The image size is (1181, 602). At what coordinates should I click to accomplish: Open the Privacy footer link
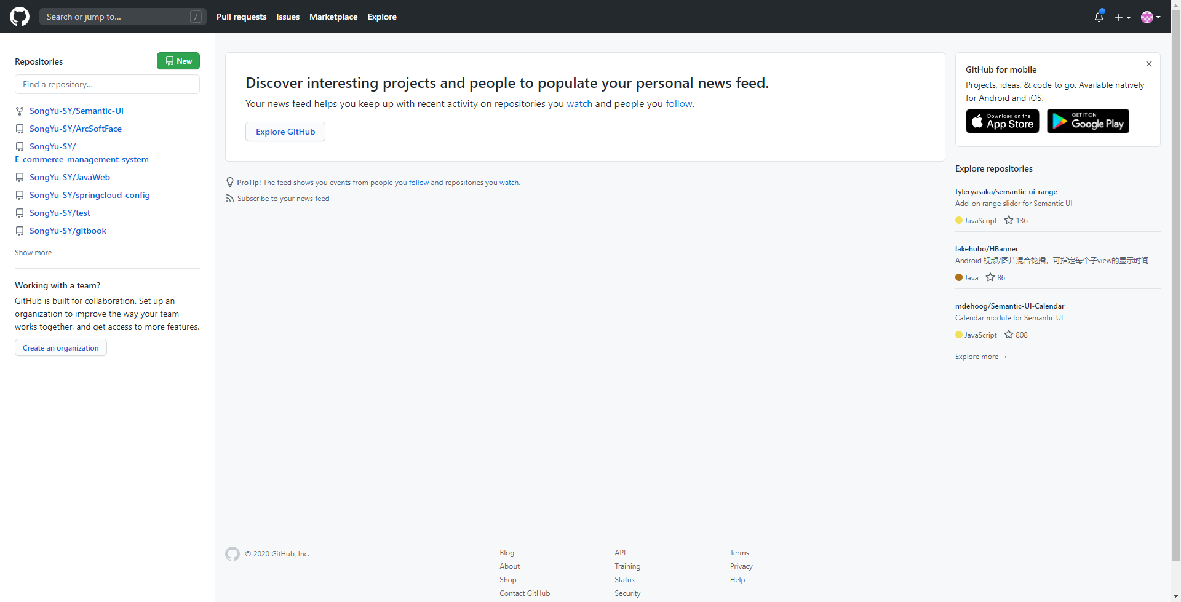point(741,566)
